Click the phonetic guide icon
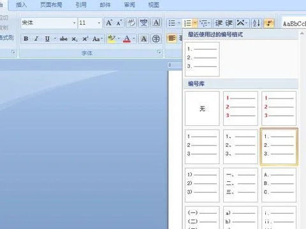 pos(143,23)
